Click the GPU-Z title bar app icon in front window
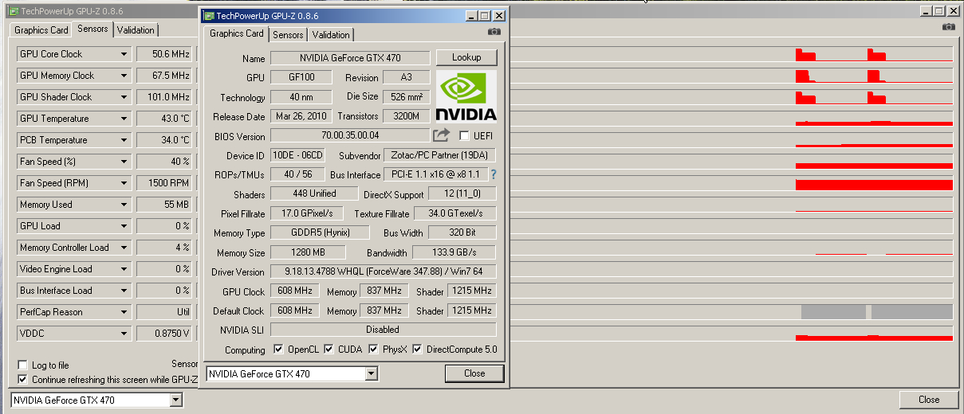 (208, 15)
